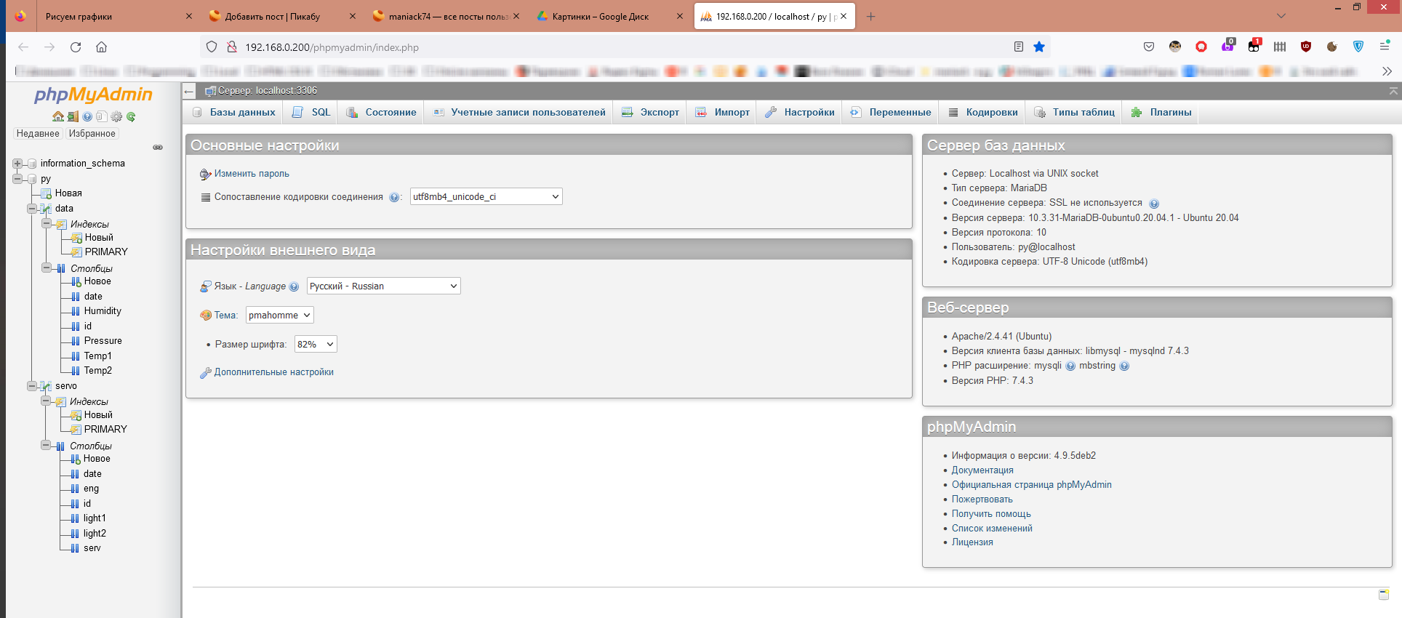Select the light1 column in tree

[95, 518]
